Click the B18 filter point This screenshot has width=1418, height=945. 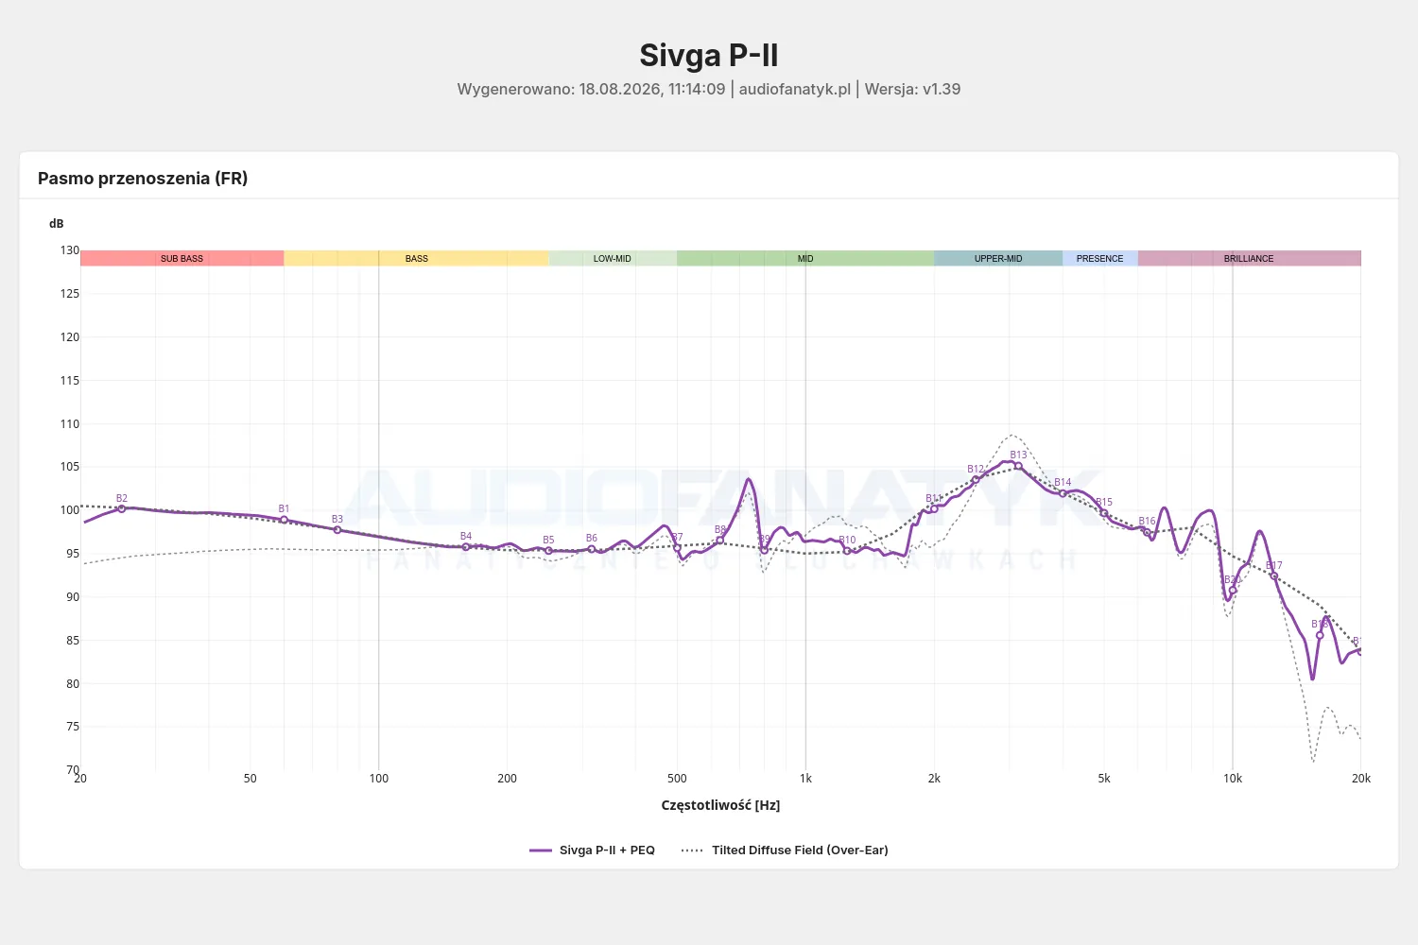point(1320,635)
